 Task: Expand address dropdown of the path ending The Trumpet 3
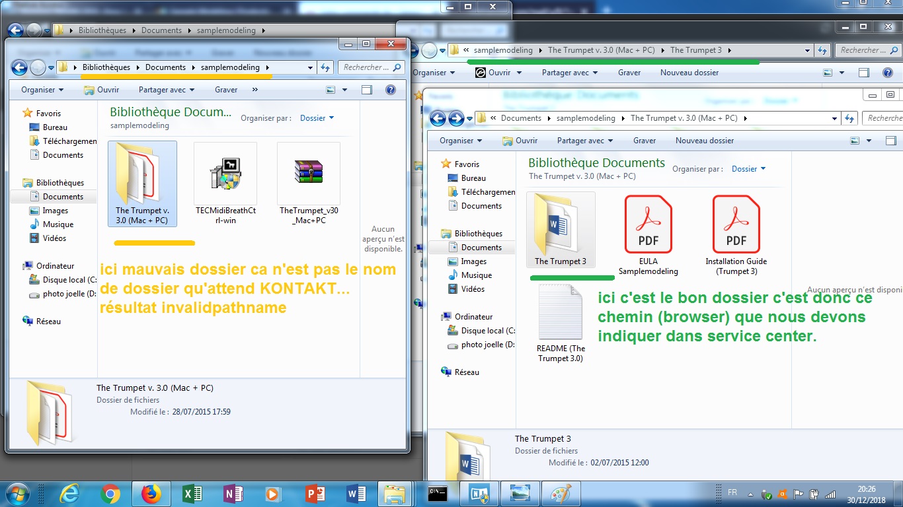(808, 50)
